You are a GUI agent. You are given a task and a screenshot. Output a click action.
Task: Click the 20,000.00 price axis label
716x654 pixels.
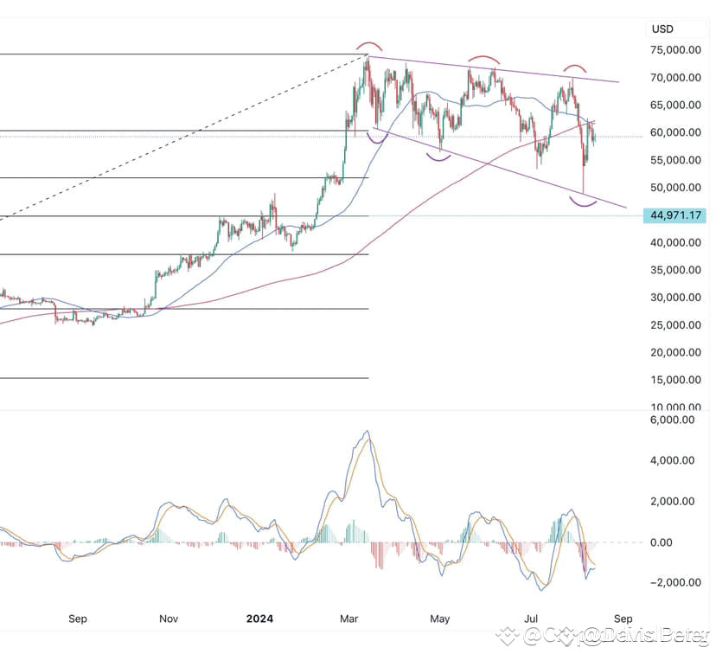(675, 353)
